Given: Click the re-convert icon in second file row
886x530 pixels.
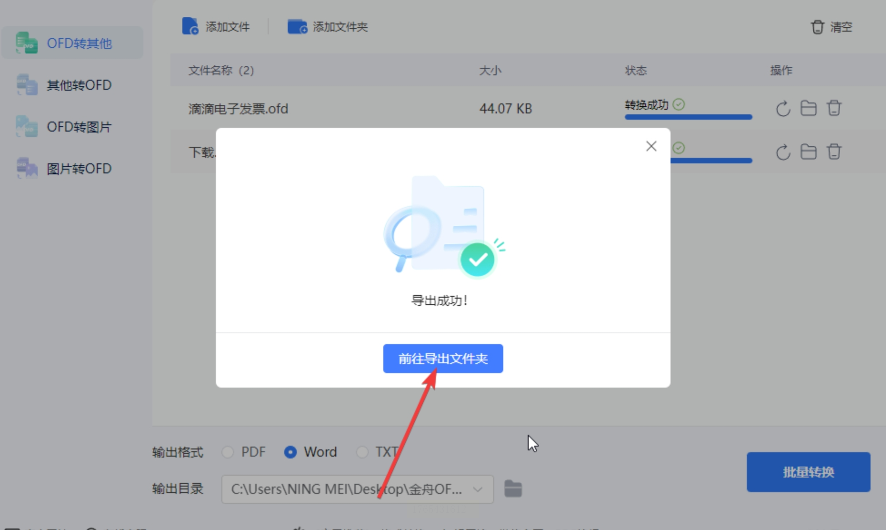Looking at the screenshot, I should pyautogui.click(x=783, y=152).
